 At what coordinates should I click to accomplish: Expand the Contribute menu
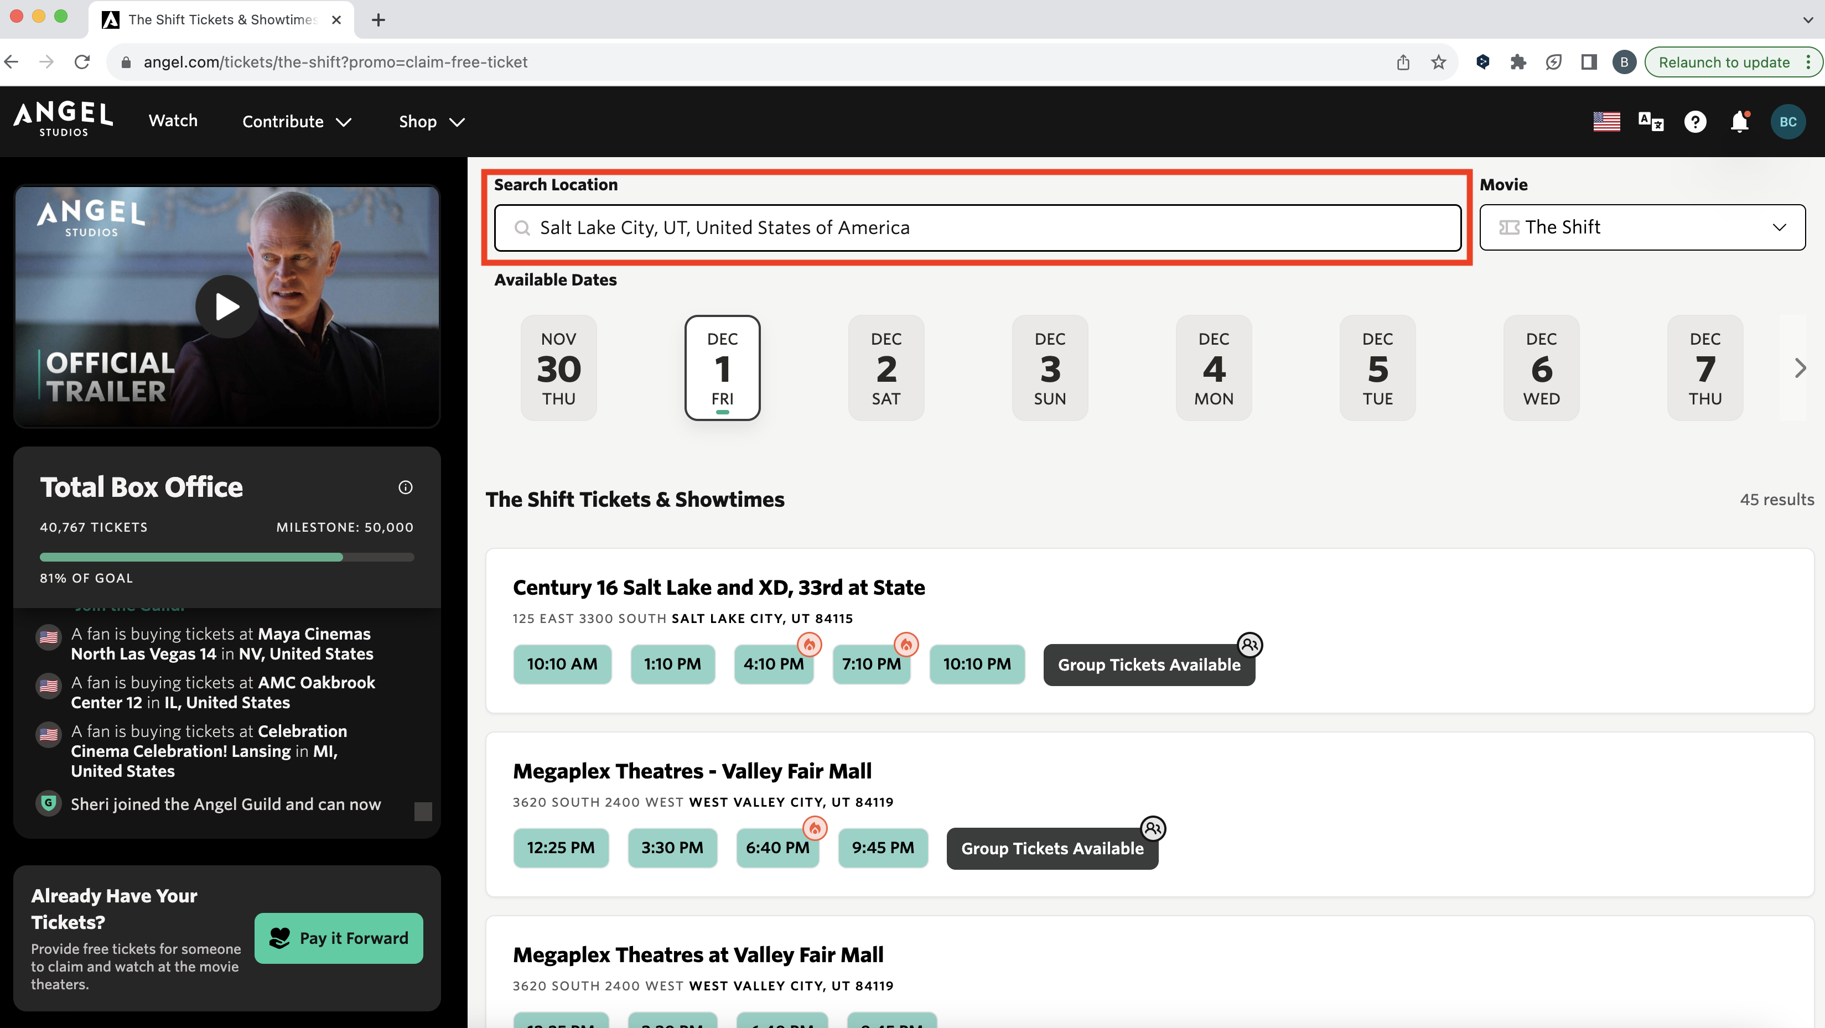click(x=296, y=122)
